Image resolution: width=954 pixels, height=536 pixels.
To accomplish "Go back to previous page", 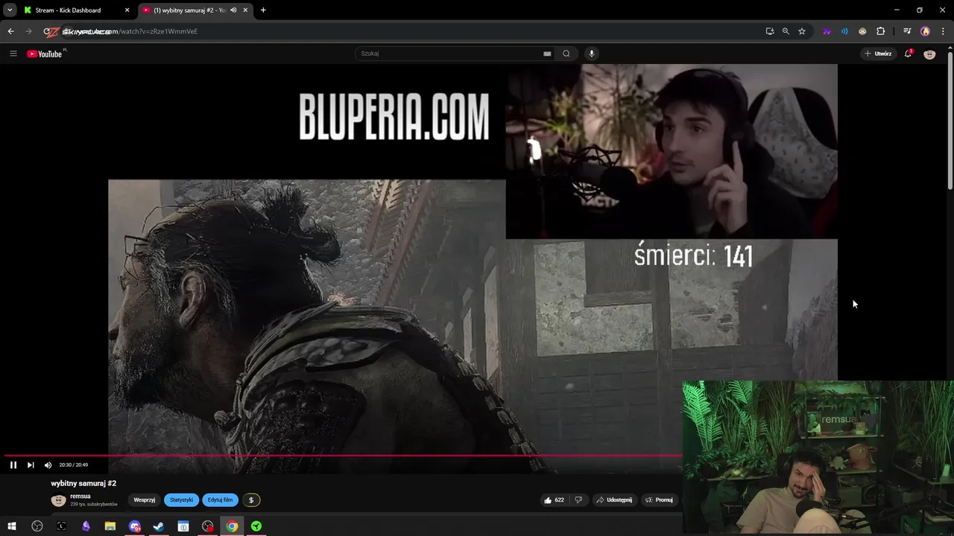I will point(10,31).
